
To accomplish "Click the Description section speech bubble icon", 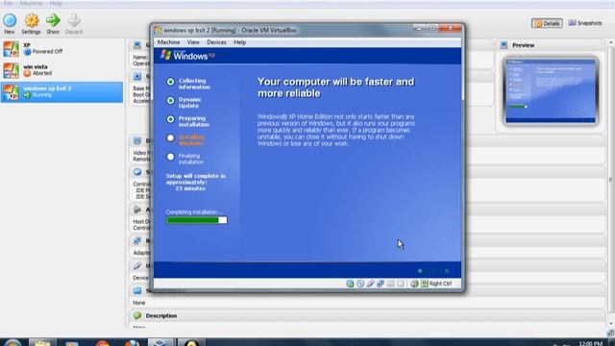I will coord(137,315).
